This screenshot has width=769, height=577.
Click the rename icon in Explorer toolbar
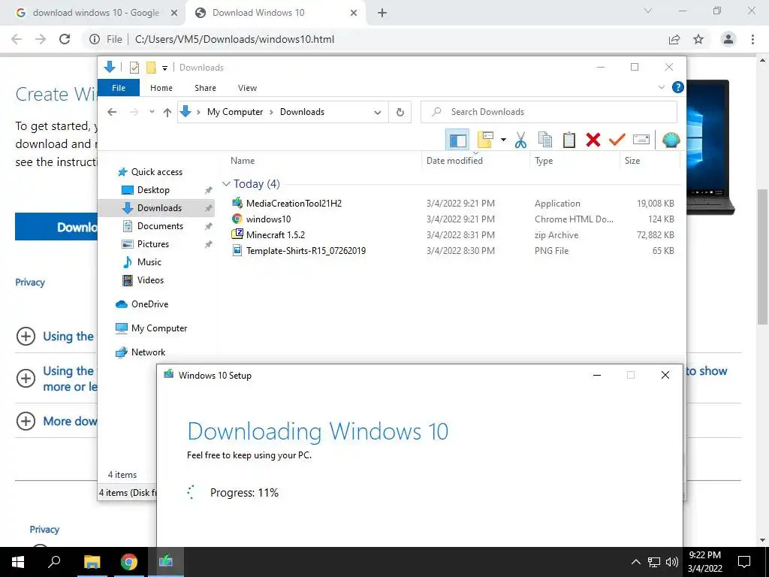pos(641,140)
